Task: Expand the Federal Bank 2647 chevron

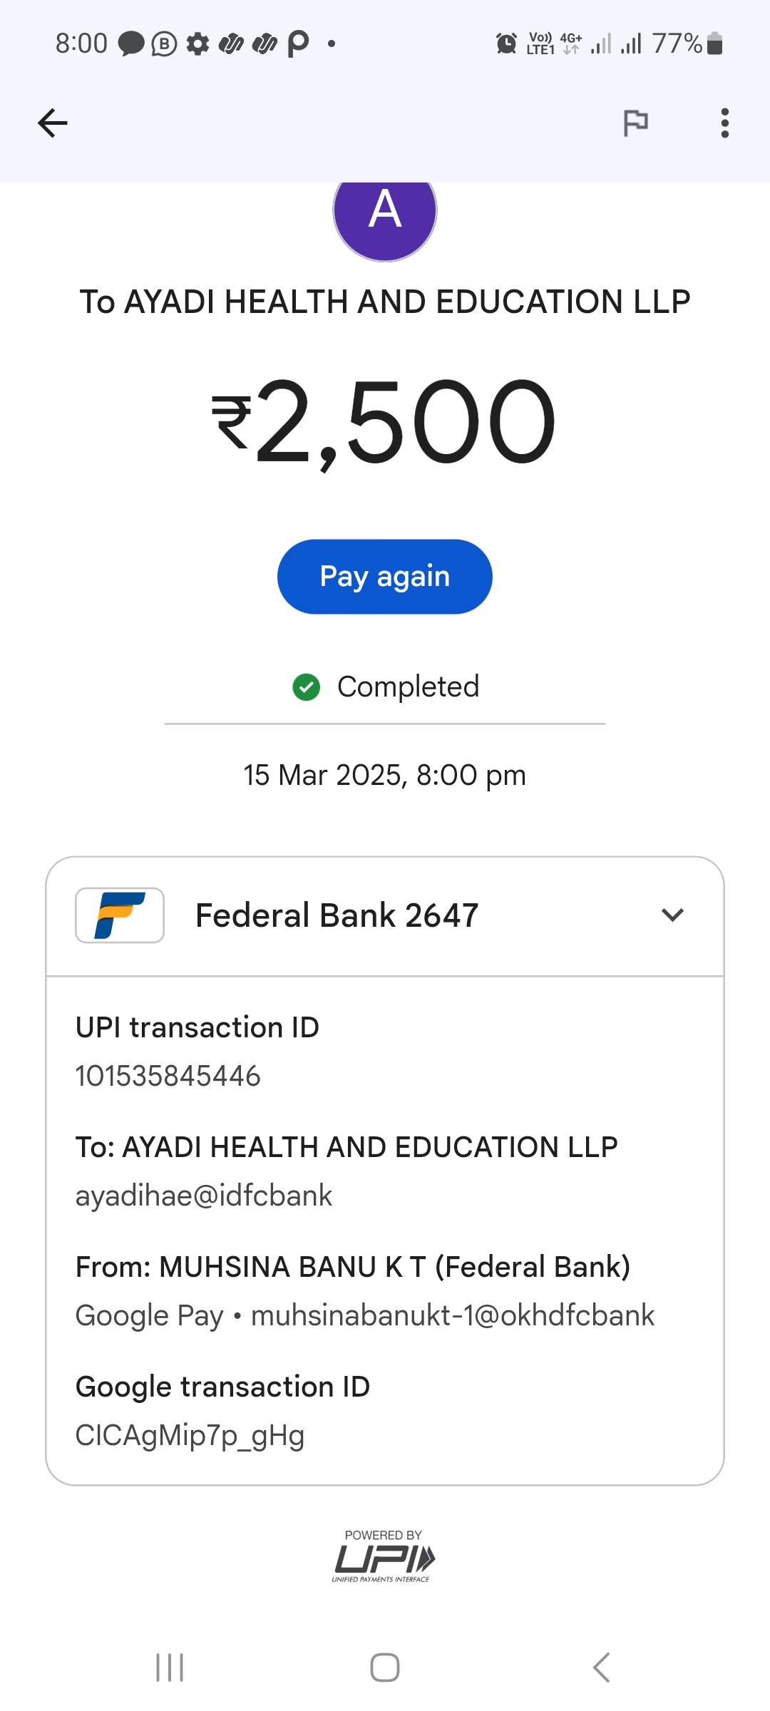Action: [672, 915]
